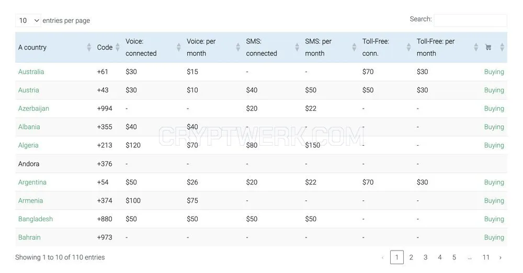523x273 pixels.
Task: Go to page 4 of results
Action: 440,257
